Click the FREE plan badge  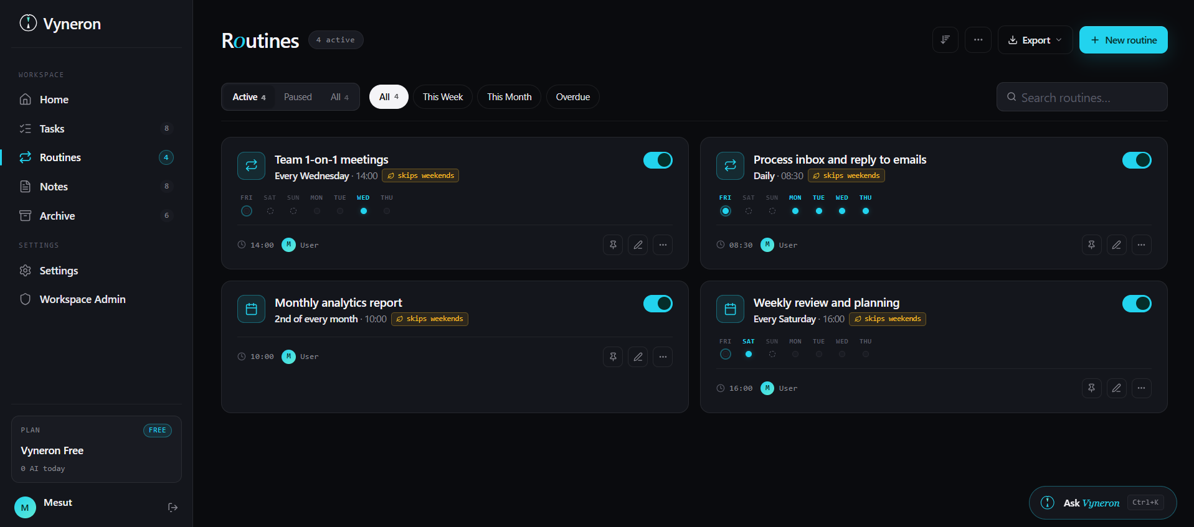158,431
